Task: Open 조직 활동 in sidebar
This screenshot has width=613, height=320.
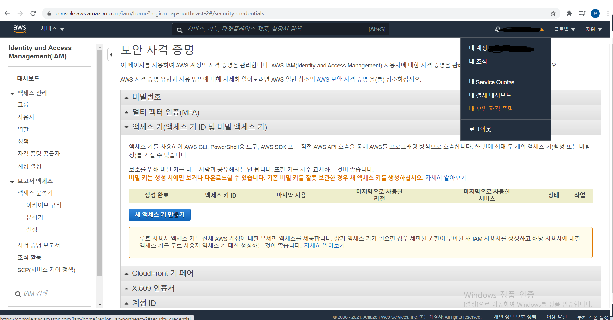Action: click(x=29, y=257)
